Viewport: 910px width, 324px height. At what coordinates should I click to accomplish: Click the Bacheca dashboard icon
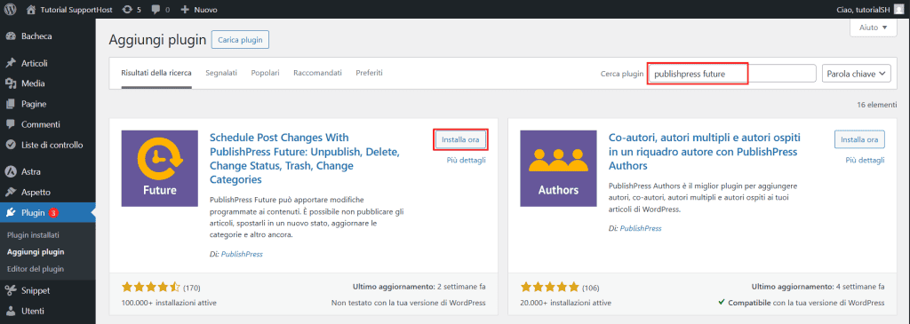[x=11, y=36]
